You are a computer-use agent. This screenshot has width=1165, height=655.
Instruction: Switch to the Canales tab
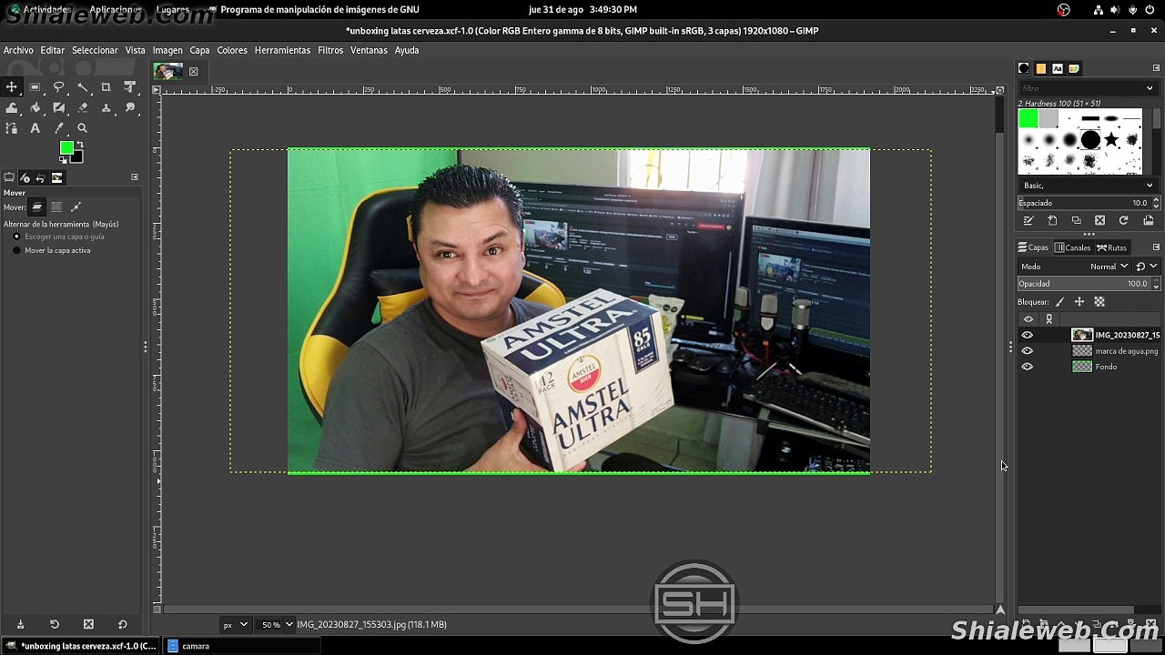point(1073,247)
